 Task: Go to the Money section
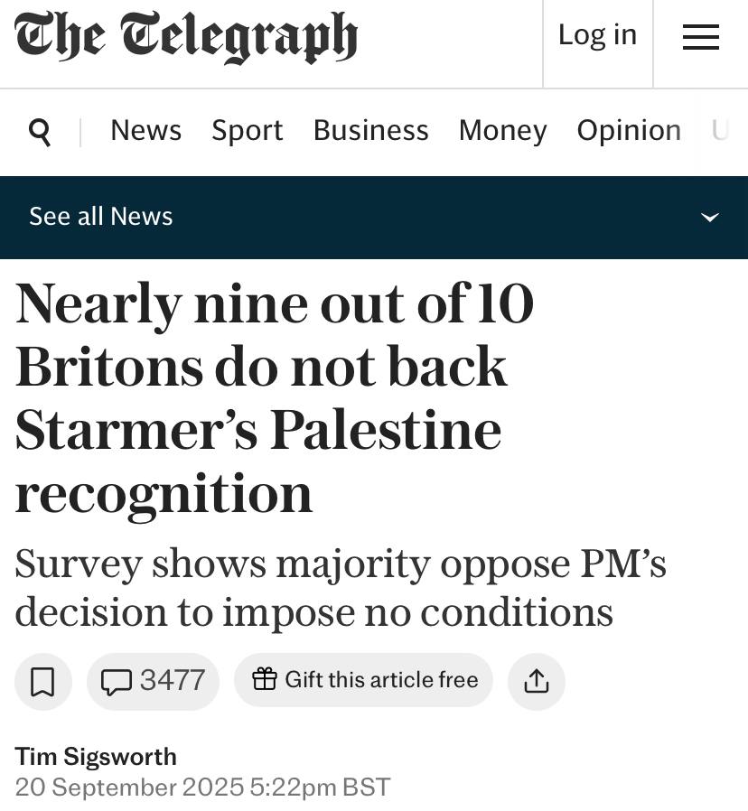[503, 130]
